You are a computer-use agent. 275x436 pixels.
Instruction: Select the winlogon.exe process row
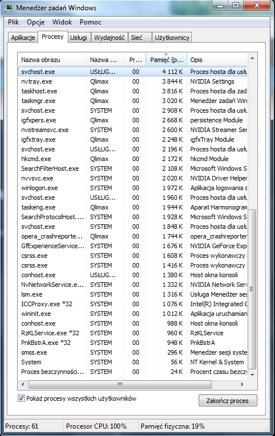pyautogui.click(x=133, y=188)
